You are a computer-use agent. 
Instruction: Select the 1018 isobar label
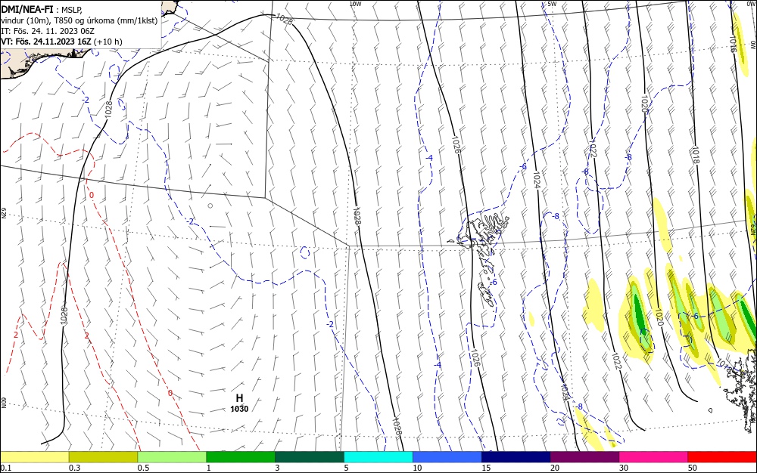[695, 155]
